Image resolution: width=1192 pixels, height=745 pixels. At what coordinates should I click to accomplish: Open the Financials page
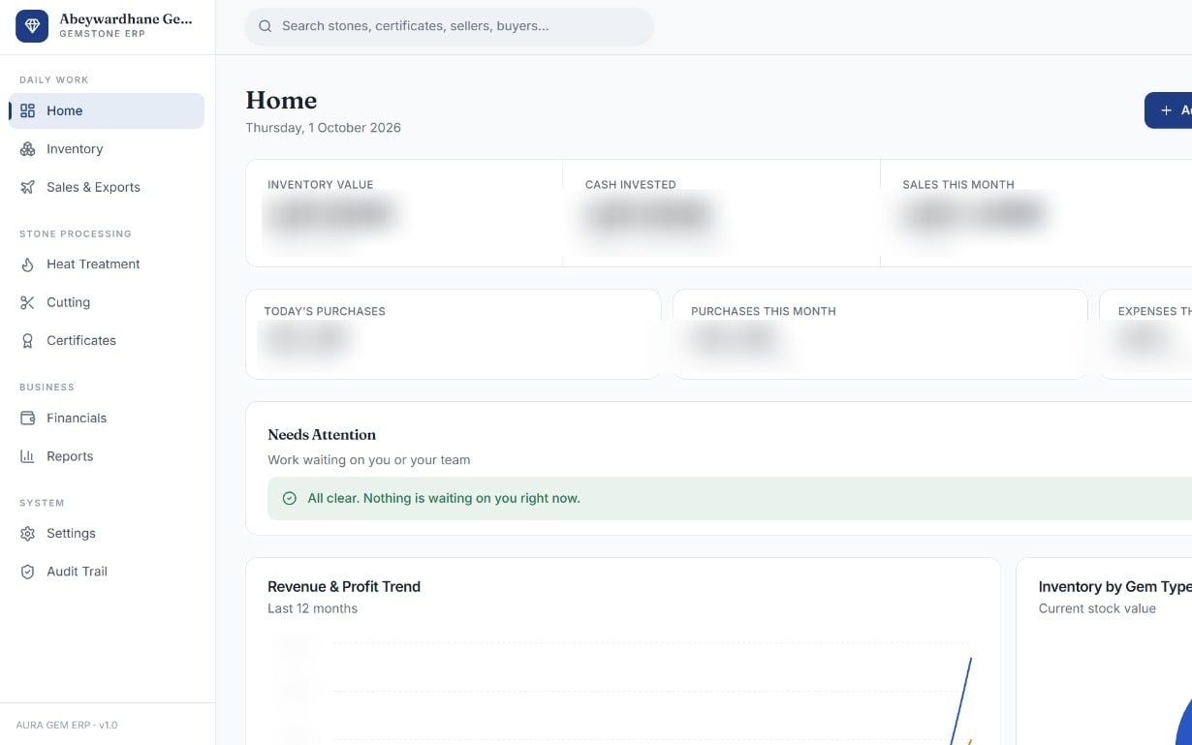(x=107, y=418)
